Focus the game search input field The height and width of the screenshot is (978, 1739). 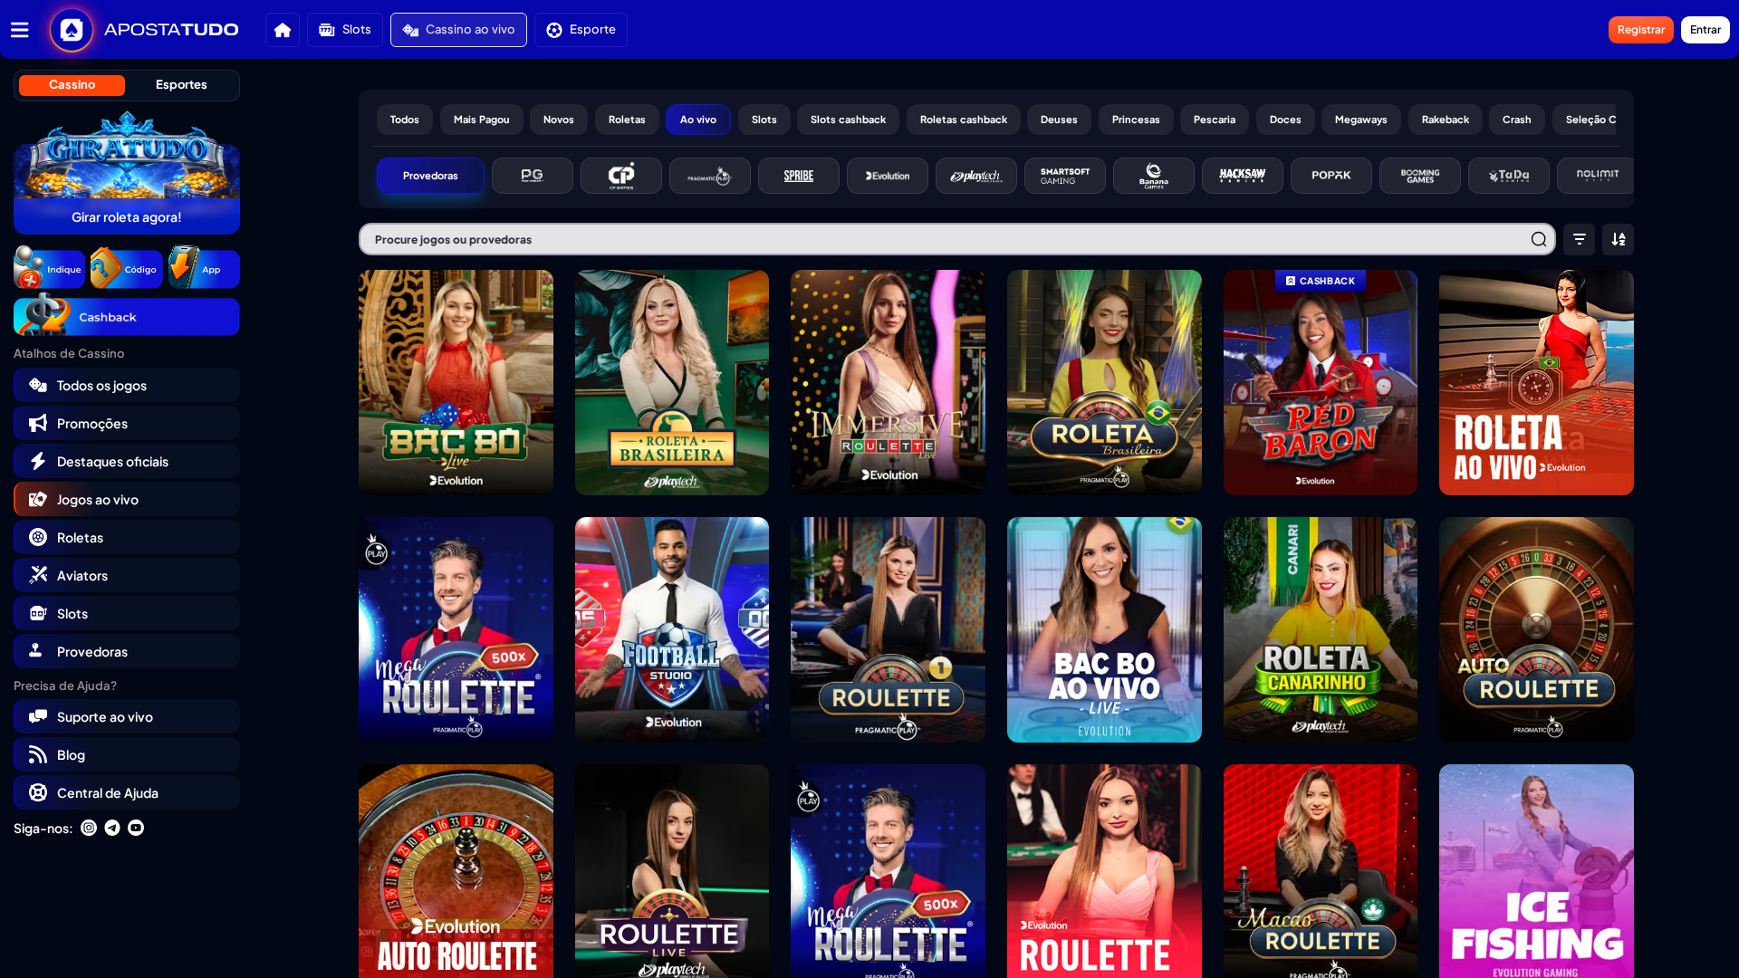[x=957, y=239]
